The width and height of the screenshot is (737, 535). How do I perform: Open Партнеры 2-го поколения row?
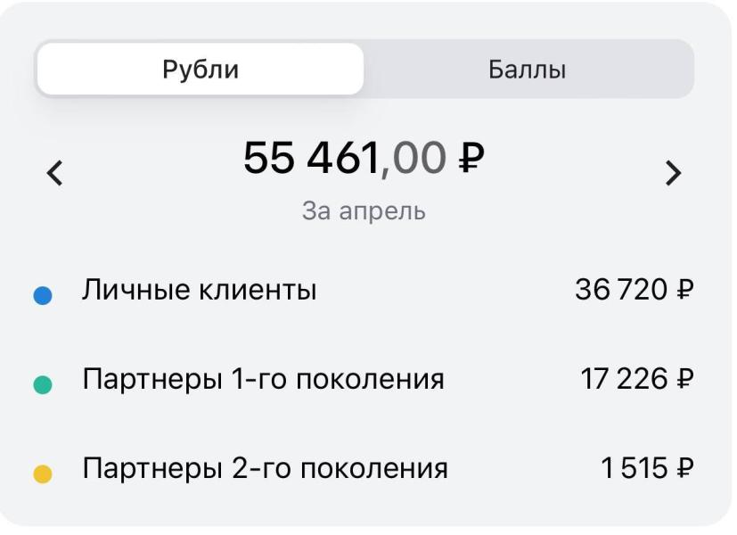364,468
